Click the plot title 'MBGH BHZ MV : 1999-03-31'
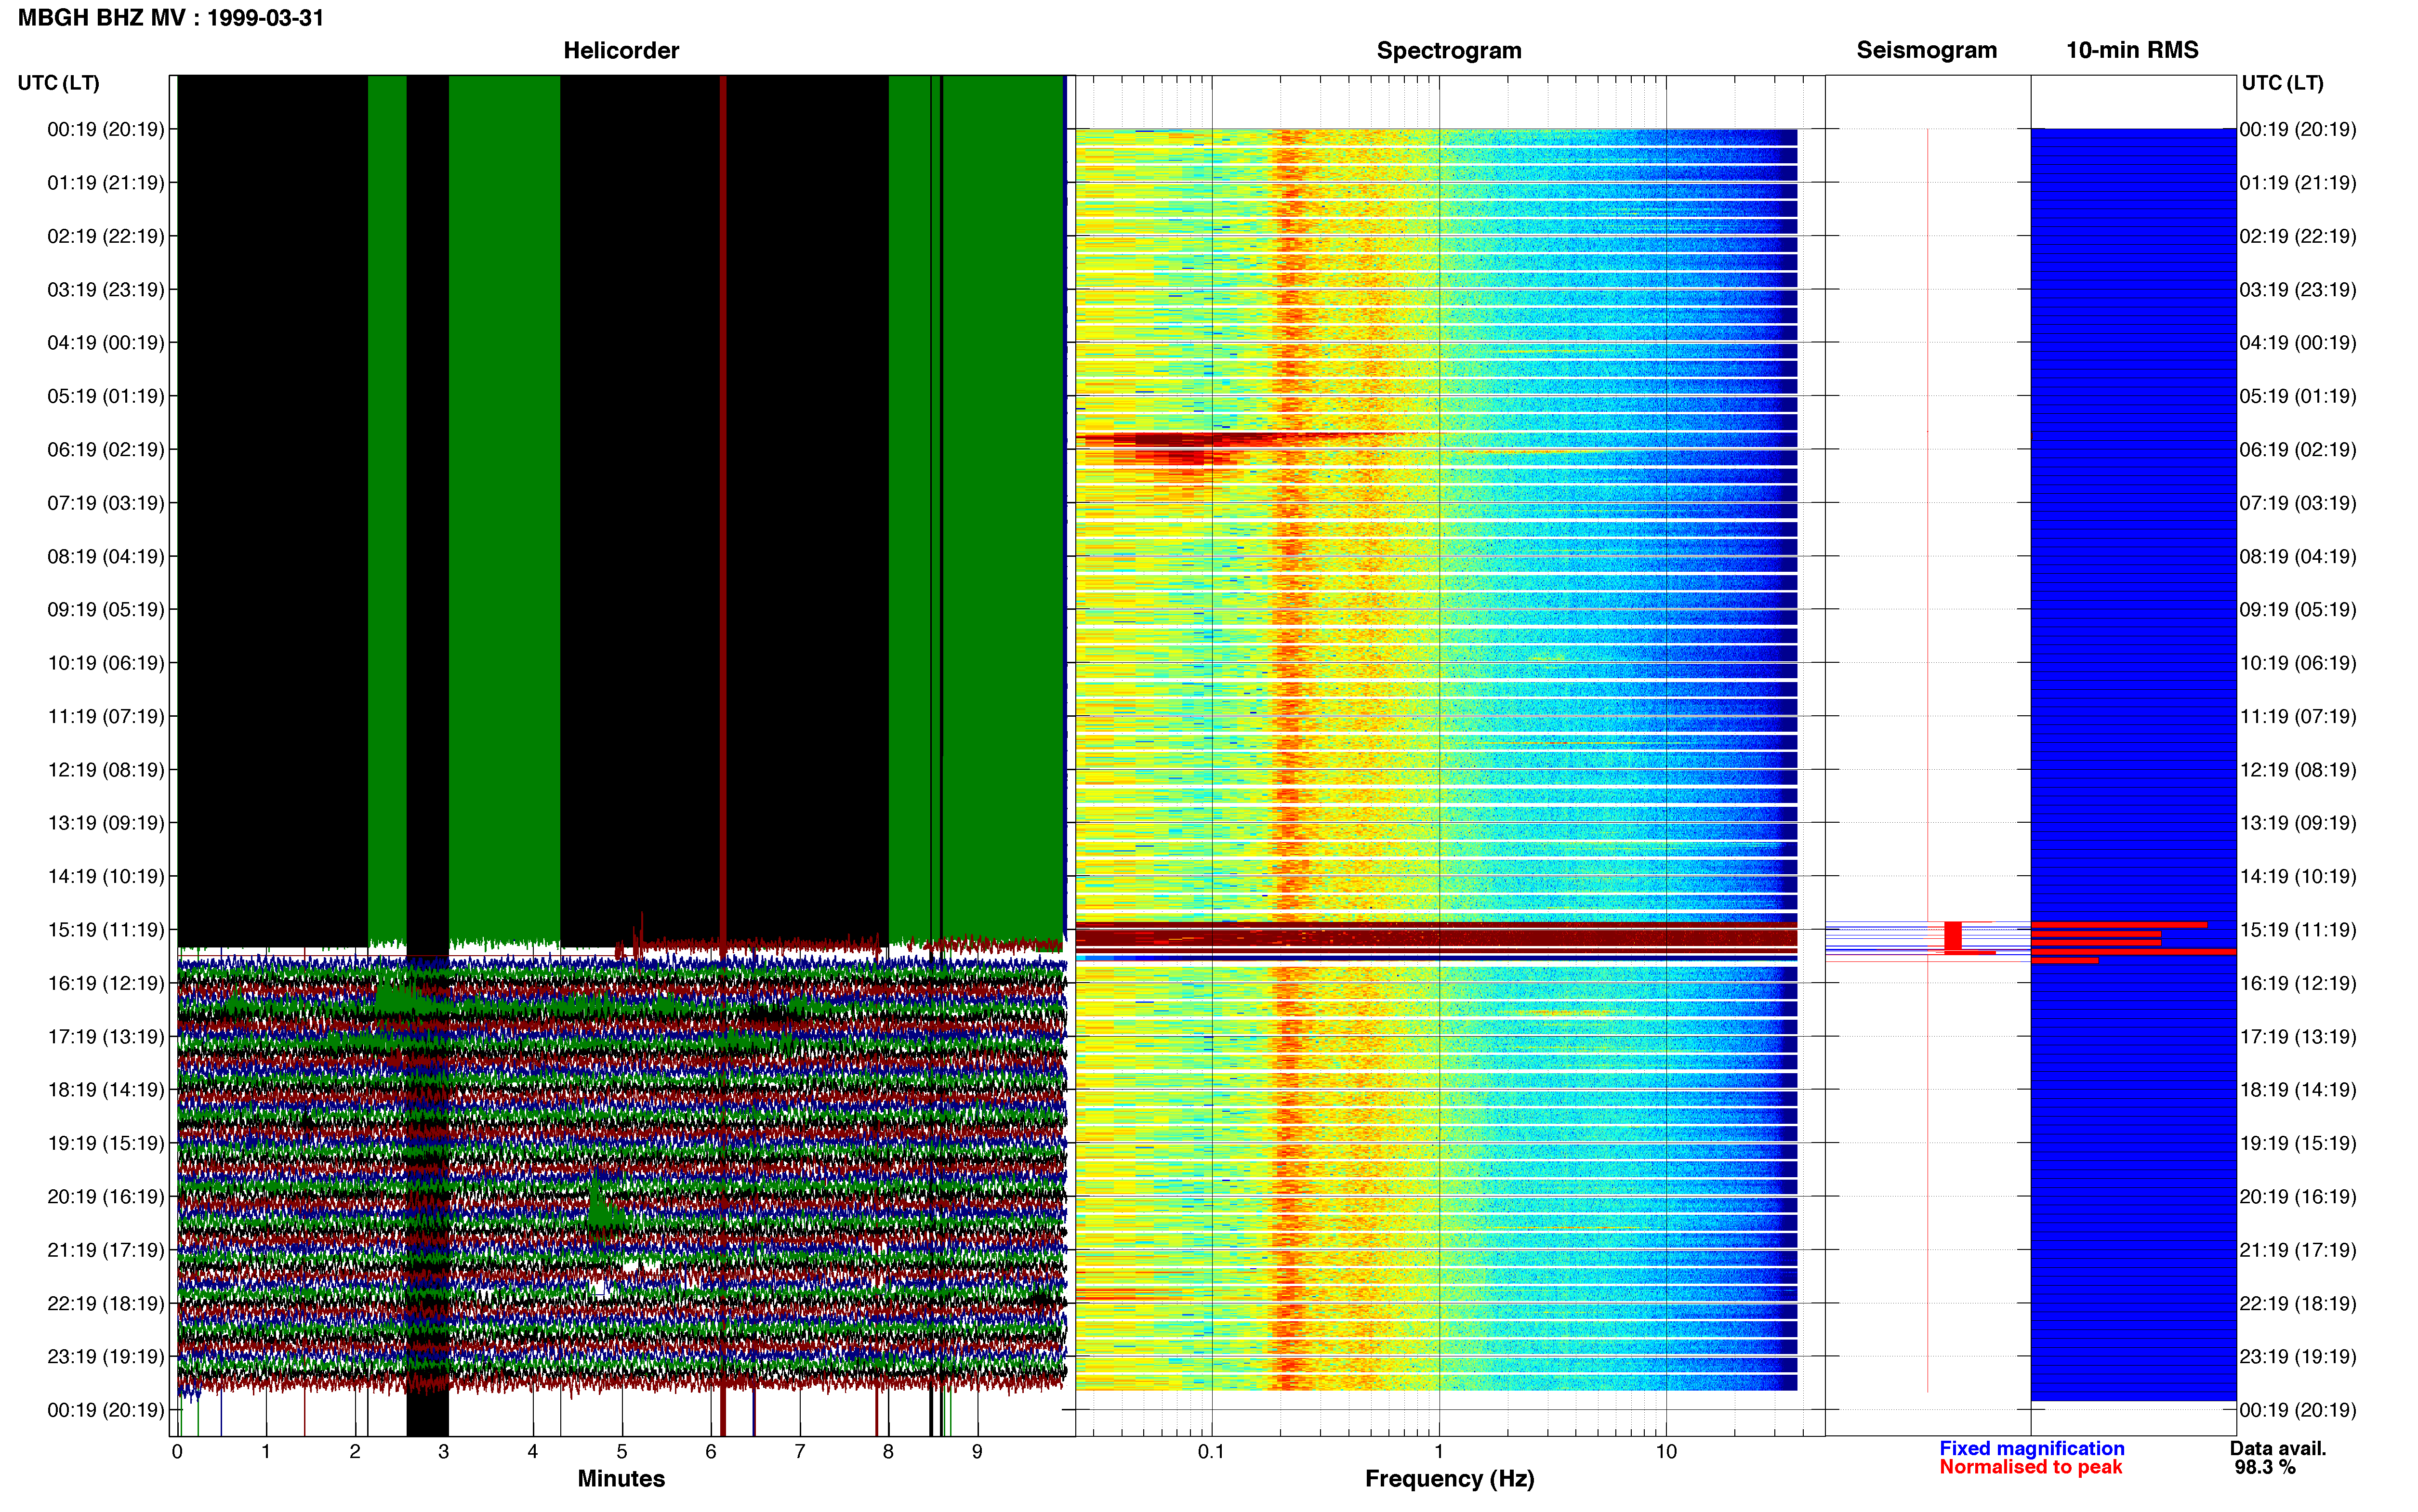This screenshot has width=2418, height=1512. (x=171, y=17)
